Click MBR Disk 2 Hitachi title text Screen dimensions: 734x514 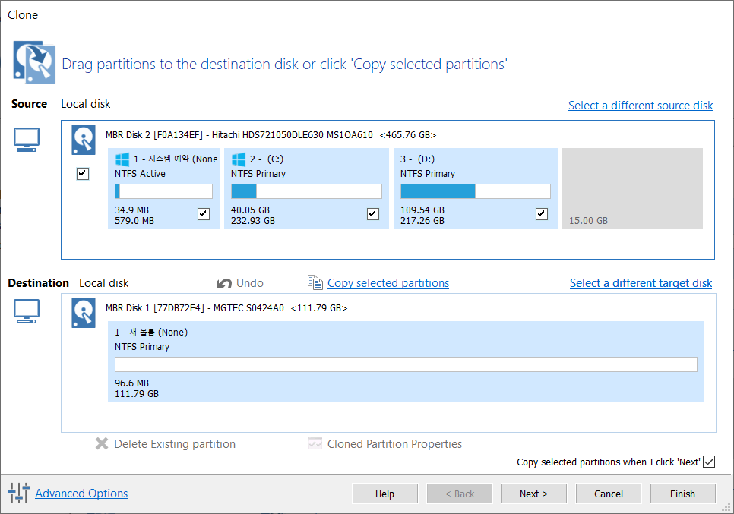click(271, 134)
